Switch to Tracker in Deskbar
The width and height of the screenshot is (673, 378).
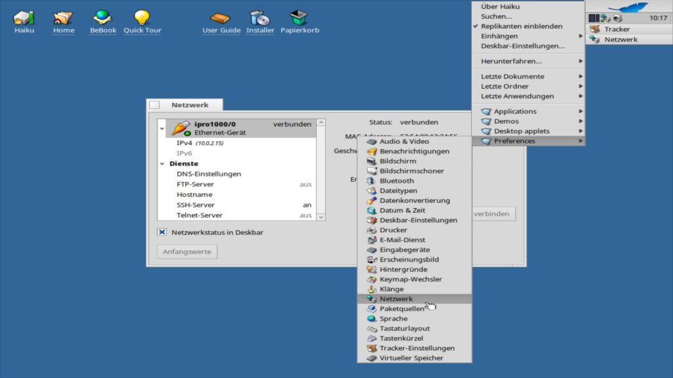point(629,29)
